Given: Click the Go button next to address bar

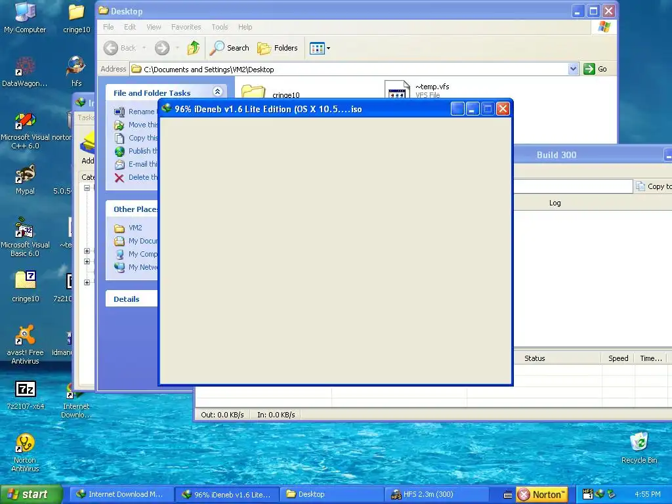Looking at the screenshot, I should 595,69.
